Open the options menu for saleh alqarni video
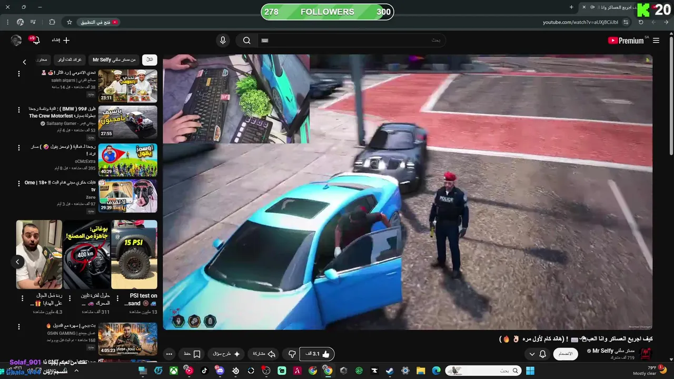The width and height of the screenshot is (674, 379). point(19,74)
